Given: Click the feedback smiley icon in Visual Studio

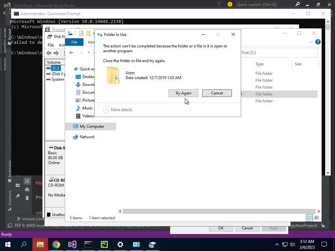Looking at the screenshot, I should 230,4.
